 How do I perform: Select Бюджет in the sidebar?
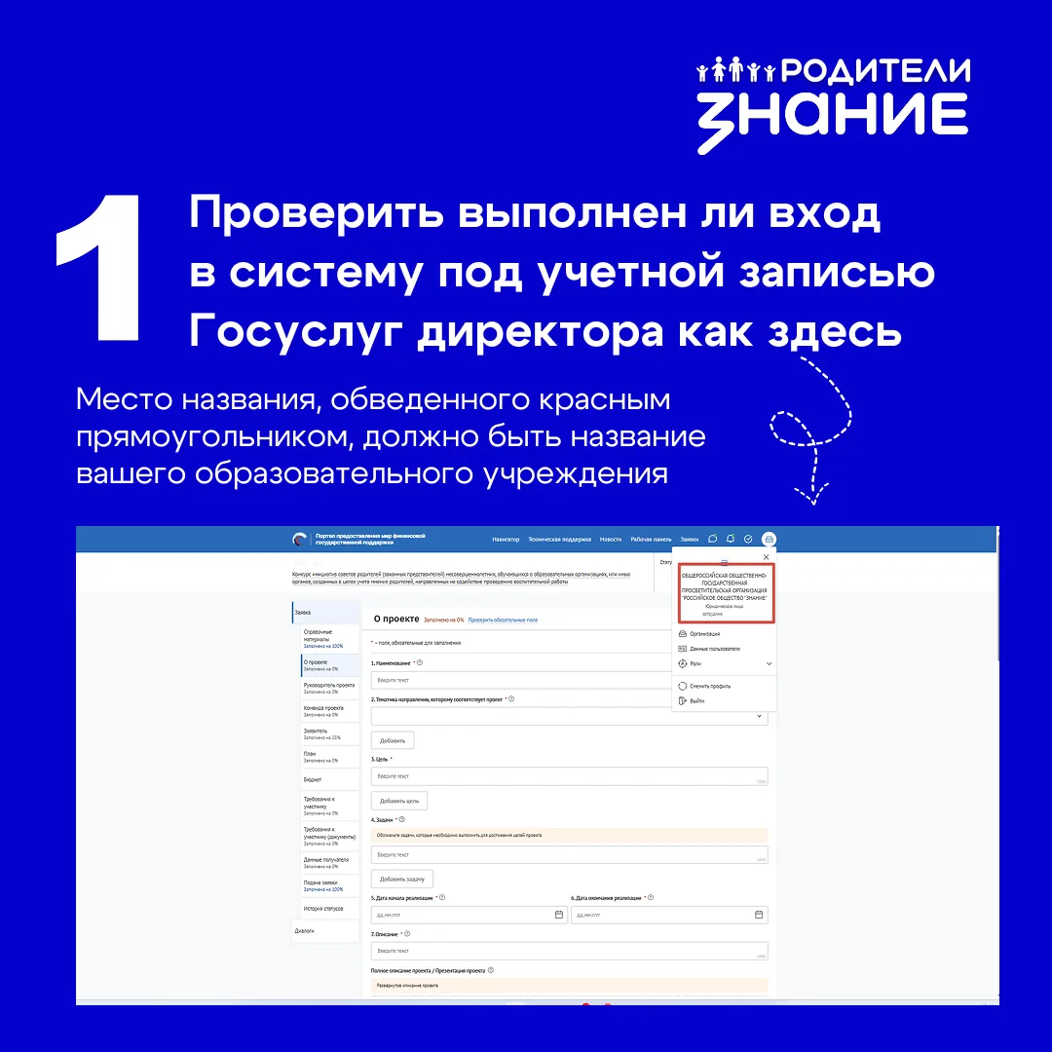pyautogui.click(x=329, y=779)
